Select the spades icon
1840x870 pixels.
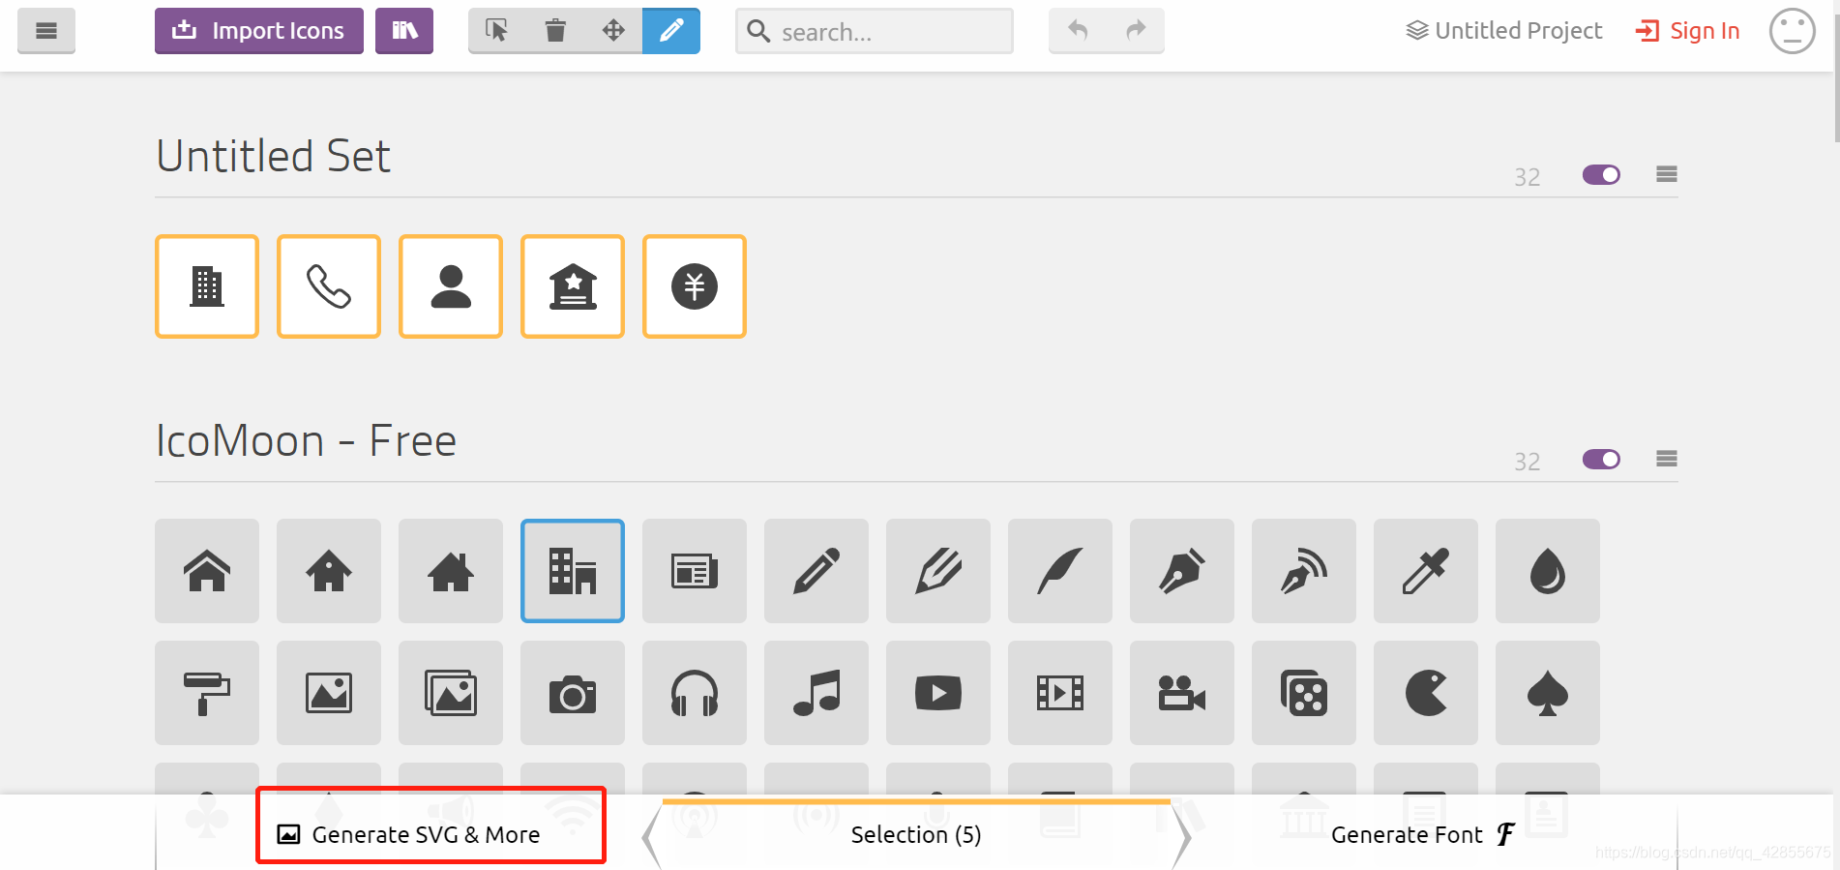pyautogui.click(x=1548, y=693)
